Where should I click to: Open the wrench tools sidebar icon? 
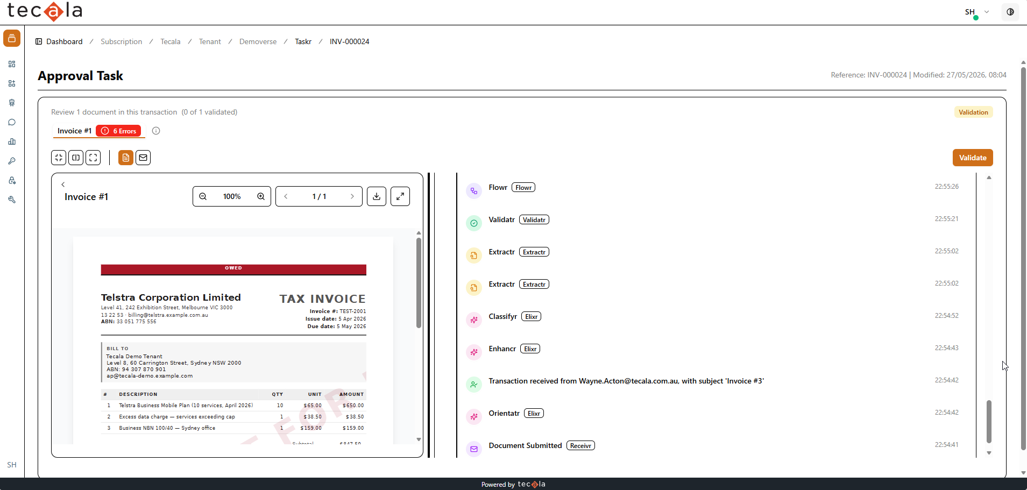tap(12, 200)
